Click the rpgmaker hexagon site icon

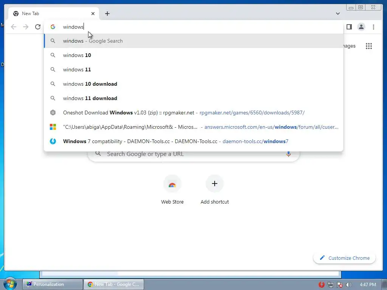53,113
